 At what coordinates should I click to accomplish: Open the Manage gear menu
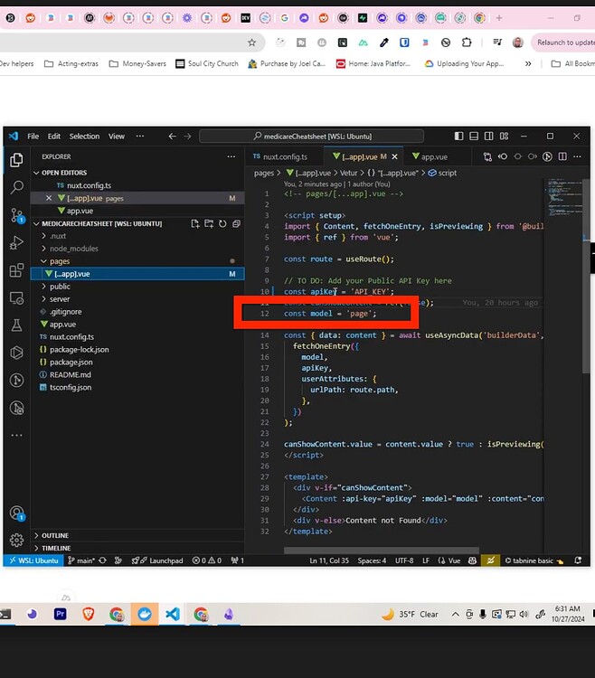16,540
